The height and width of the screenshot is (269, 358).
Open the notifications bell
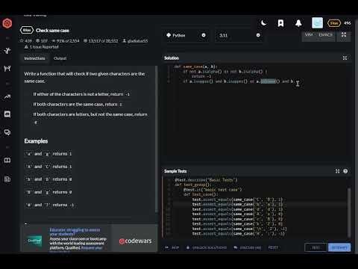[298, 23]
